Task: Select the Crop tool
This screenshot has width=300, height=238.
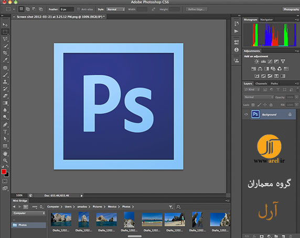Action: tap(5, 53)
